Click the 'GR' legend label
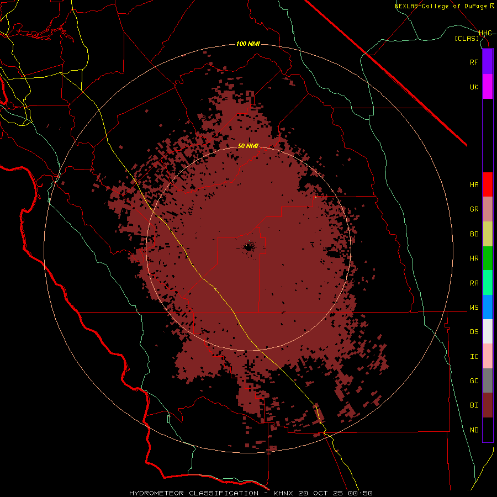This screenshot has width=497, height=497. (474, 209)
